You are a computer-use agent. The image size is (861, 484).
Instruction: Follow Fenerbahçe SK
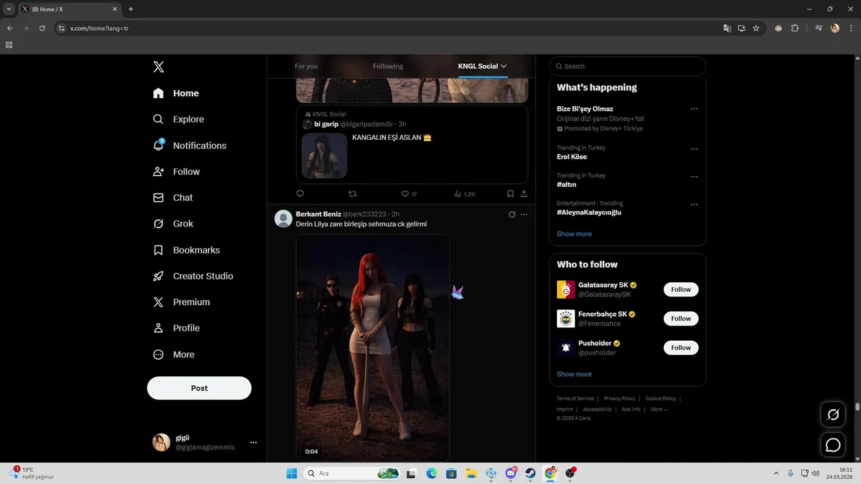pyautogui.click(x=681, y=319)
